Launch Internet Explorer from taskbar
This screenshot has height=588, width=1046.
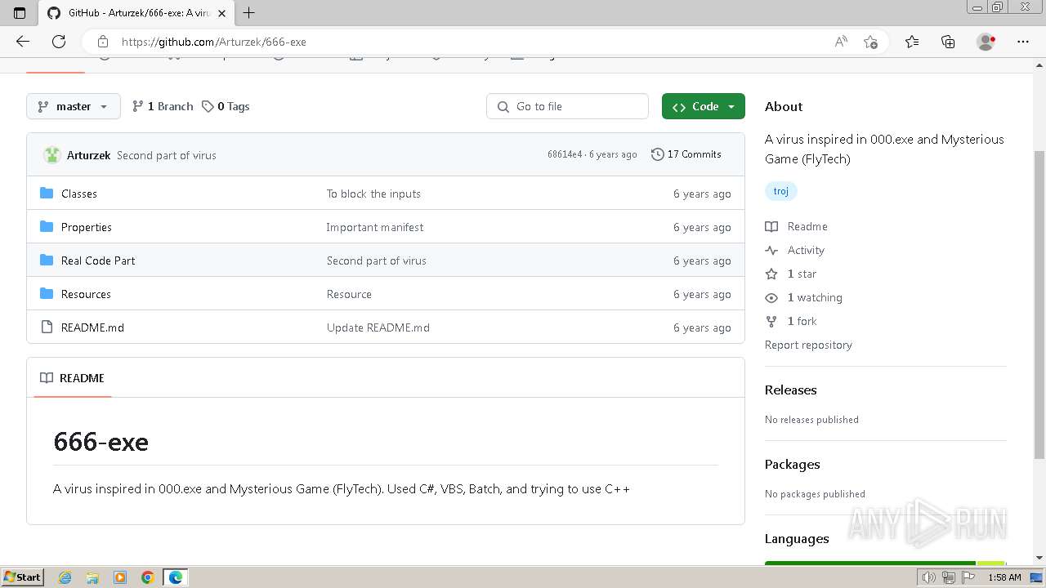(65, 577)
